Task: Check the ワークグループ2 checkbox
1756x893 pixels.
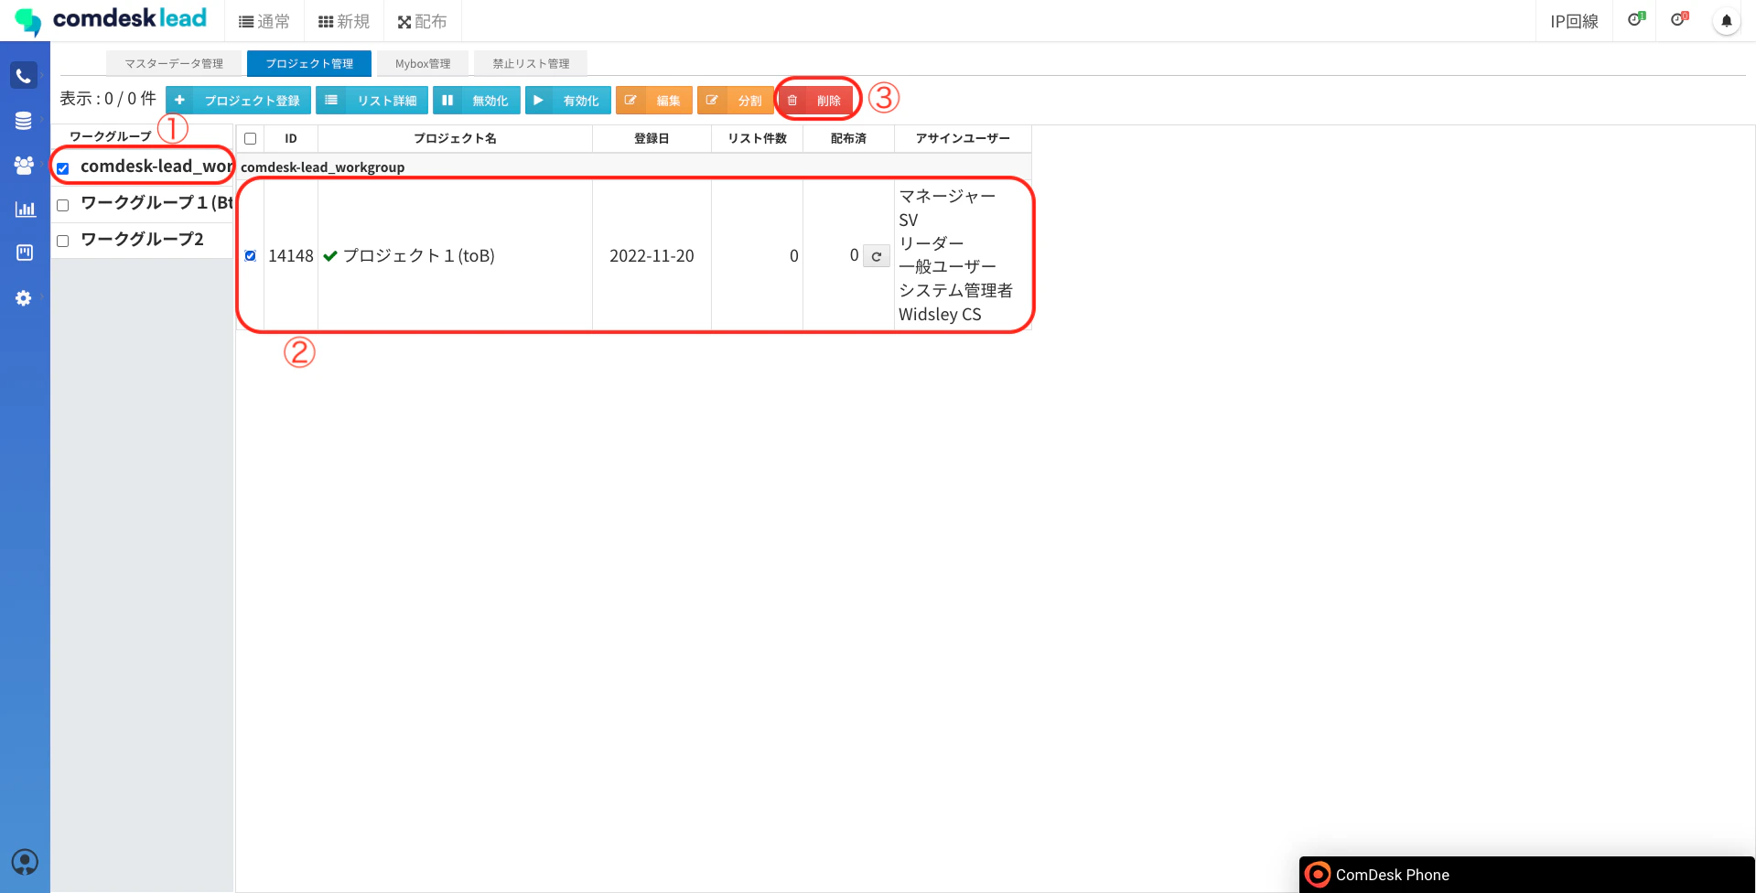Action: 63,242
